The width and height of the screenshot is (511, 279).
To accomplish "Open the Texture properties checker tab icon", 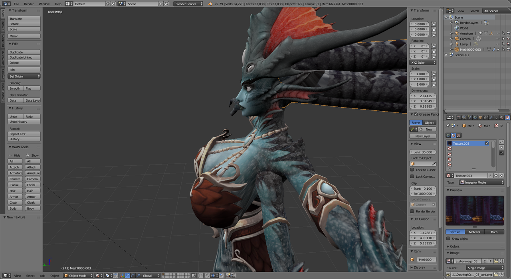I will (507, 118).
